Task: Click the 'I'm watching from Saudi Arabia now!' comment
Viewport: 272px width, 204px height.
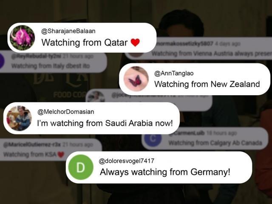Action: click(105, 123)
